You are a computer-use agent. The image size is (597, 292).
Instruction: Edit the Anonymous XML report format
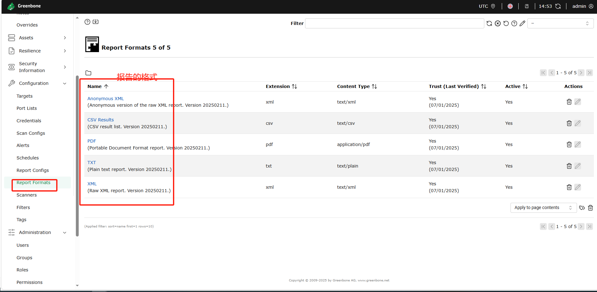[x=578, y=102]
